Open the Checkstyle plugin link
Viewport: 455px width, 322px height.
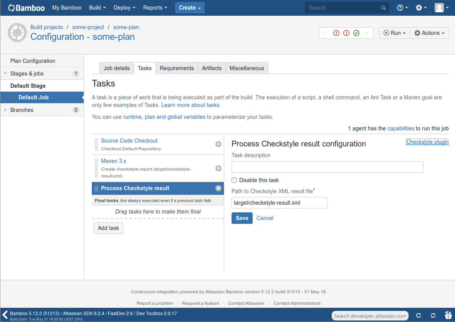(427, 142)
